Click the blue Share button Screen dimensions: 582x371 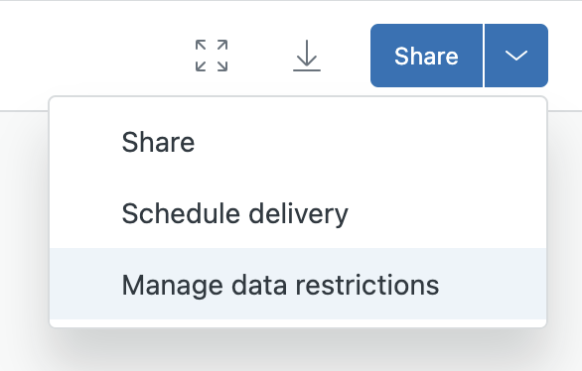point(426,56)
